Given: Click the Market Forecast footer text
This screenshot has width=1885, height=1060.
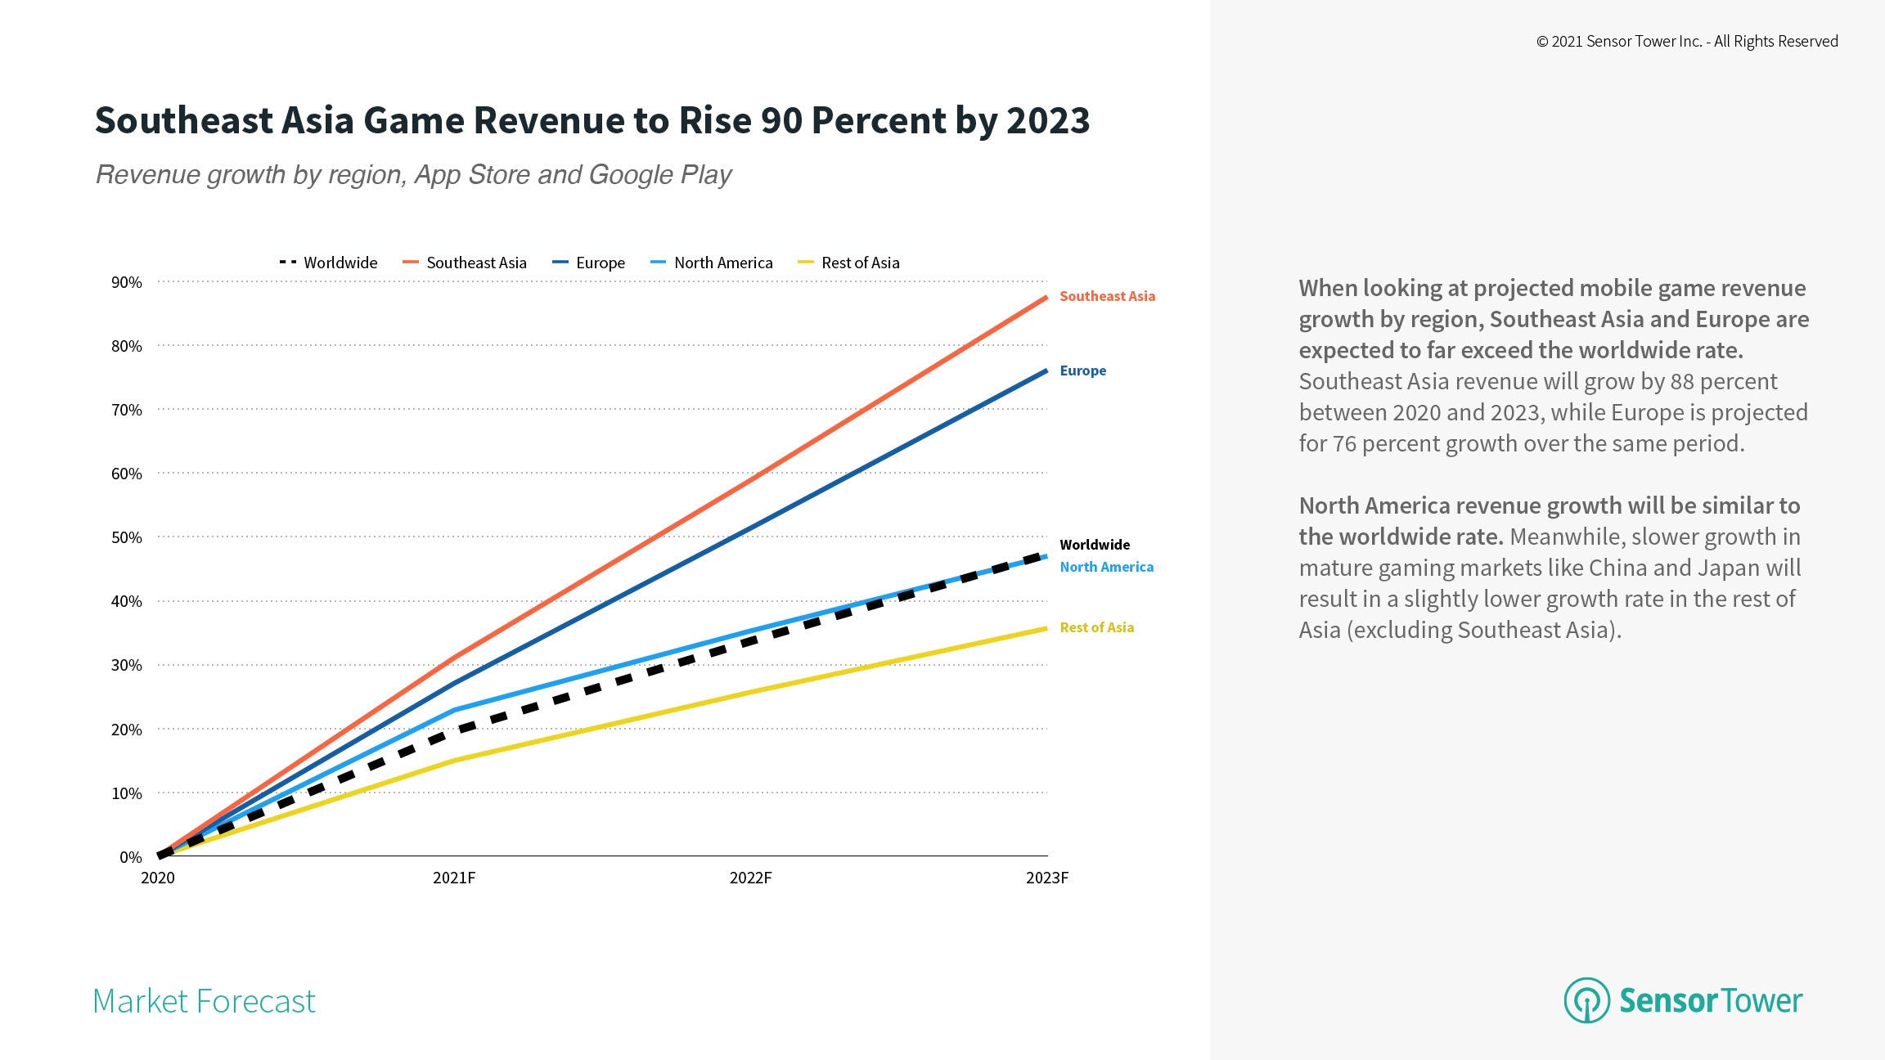Looking at the screenshot, I should pyautogui.click(x=204, y=1001).
